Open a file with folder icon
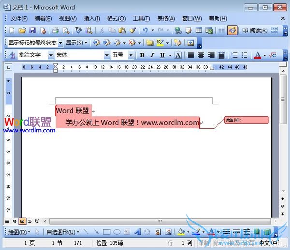Image resolution: width=290 pixels, height=250 pixels. (22, 30)
